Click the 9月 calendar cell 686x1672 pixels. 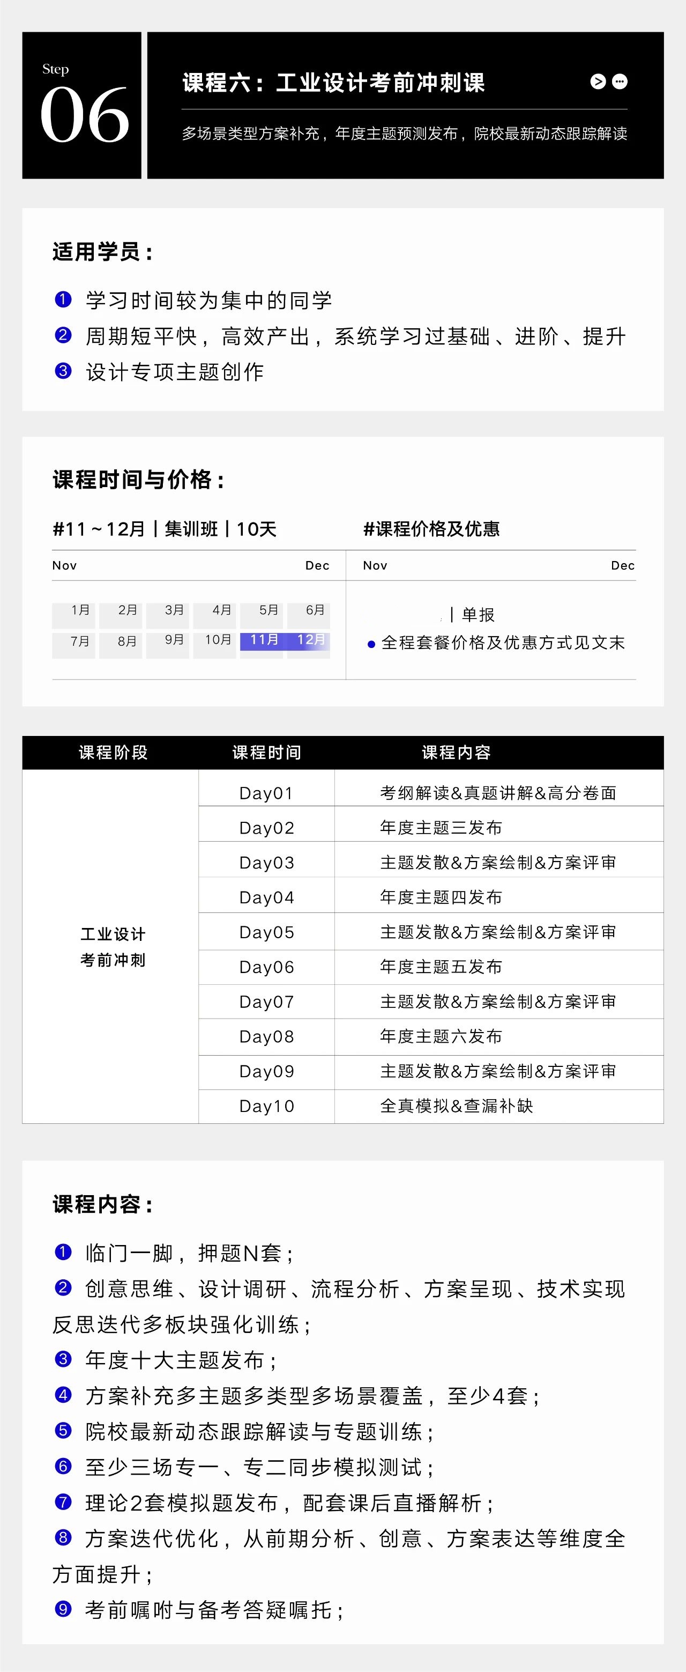click(x=167, y=645)
